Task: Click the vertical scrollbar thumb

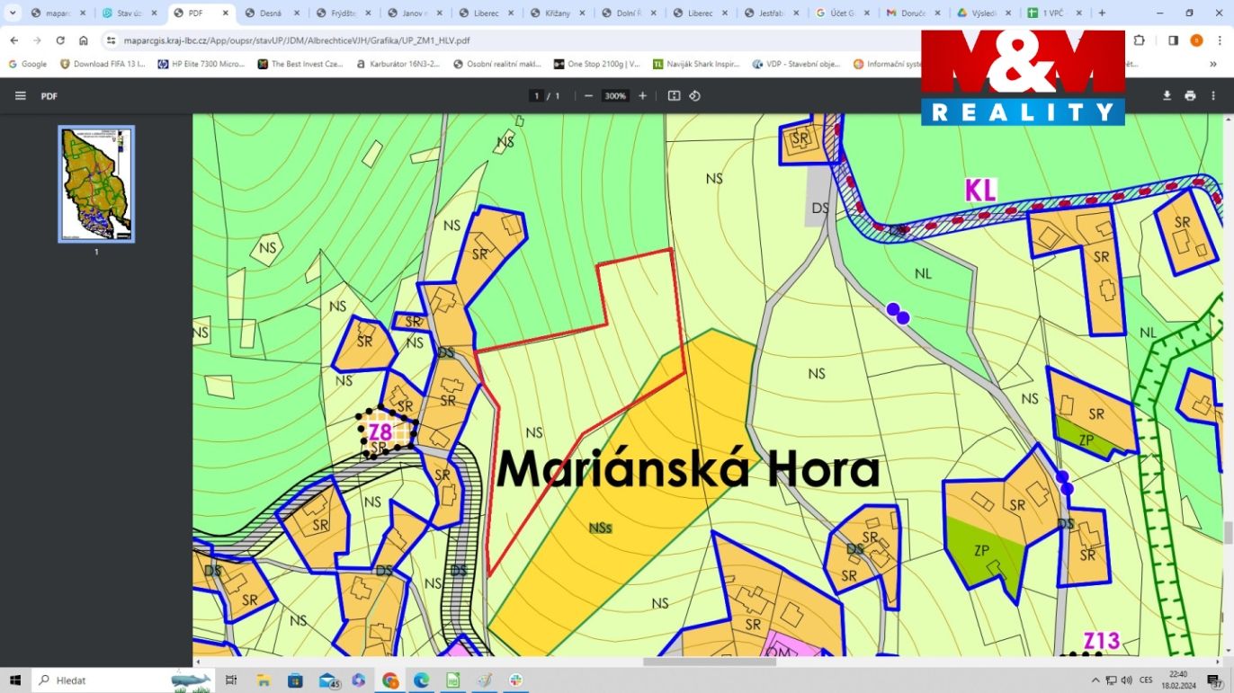Action: 1229,532
